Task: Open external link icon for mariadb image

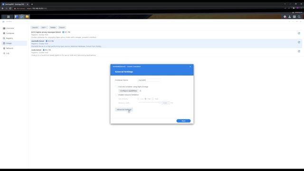Action: click(x=299, y=42)
